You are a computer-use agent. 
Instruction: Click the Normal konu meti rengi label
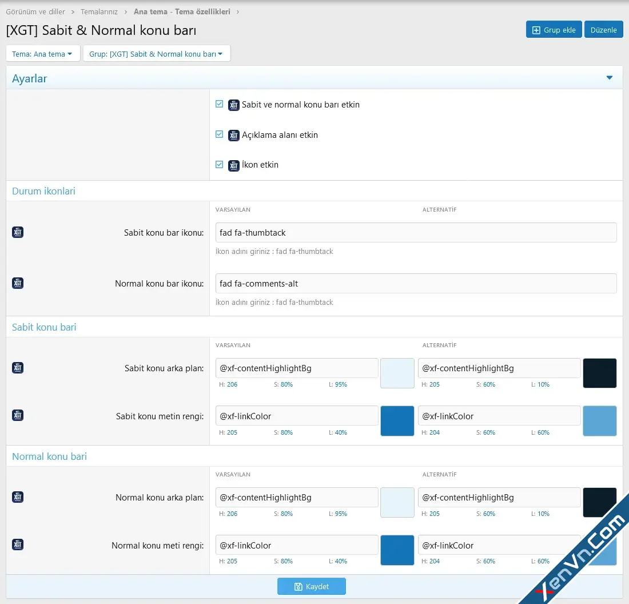pyautogui.click(x=158, y=546)
